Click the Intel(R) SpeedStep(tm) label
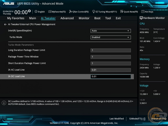 point(20,31)
